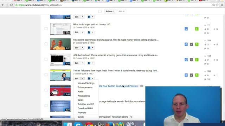Bookmark page with the star icon

[x=217, y=5]
